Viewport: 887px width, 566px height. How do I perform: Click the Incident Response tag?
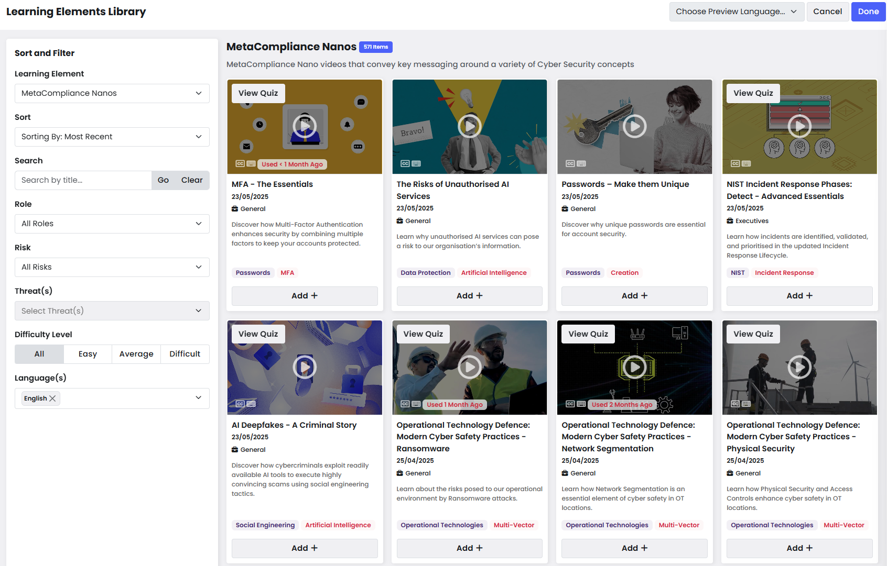tap(784, 273)
